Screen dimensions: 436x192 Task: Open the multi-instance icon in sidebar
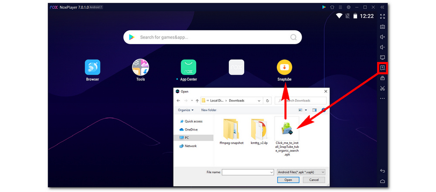(382, 78)
